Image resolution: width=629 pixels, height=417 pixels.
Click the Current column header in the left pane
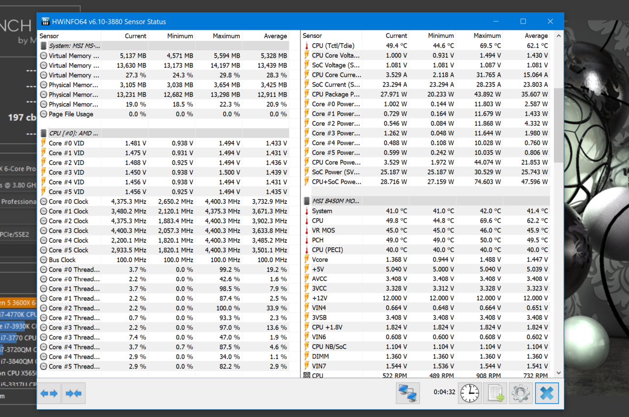pos(124,36)
